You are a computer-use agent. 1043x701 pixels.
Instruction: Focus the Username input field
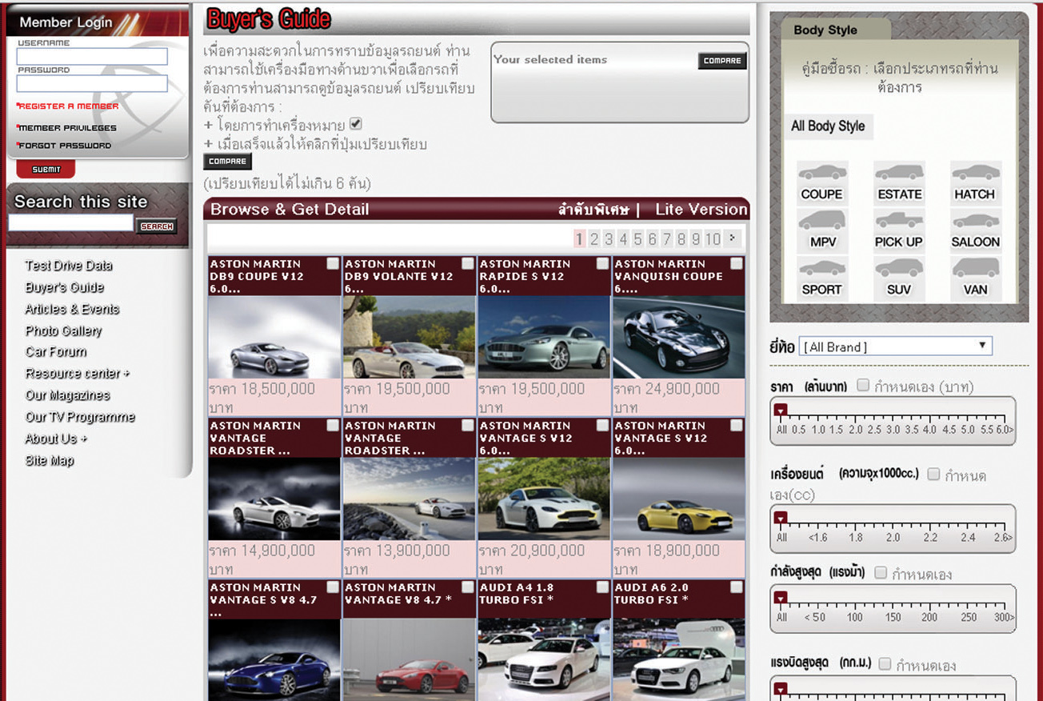pos(92,56)
